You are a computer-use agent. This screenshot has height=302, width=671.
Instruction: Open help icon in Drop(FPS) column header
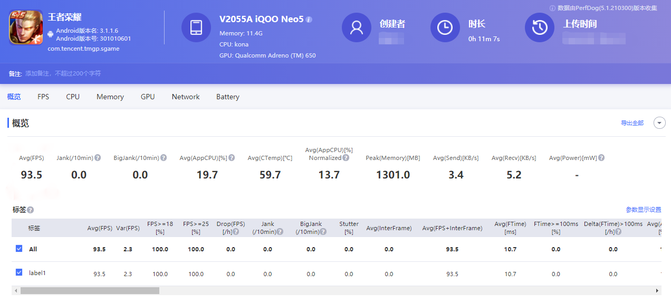coord(236,232)
